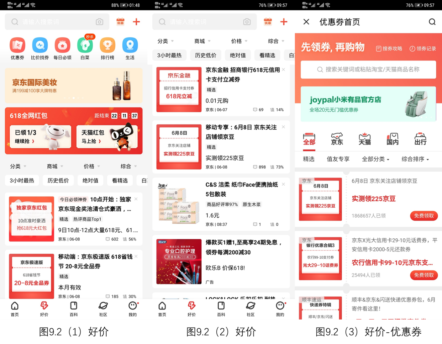
Task: Select the 天猫 category icon
Action: 365,139
